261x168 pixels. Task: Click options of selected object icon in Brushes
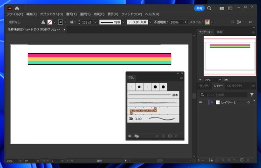coord(163,136)
